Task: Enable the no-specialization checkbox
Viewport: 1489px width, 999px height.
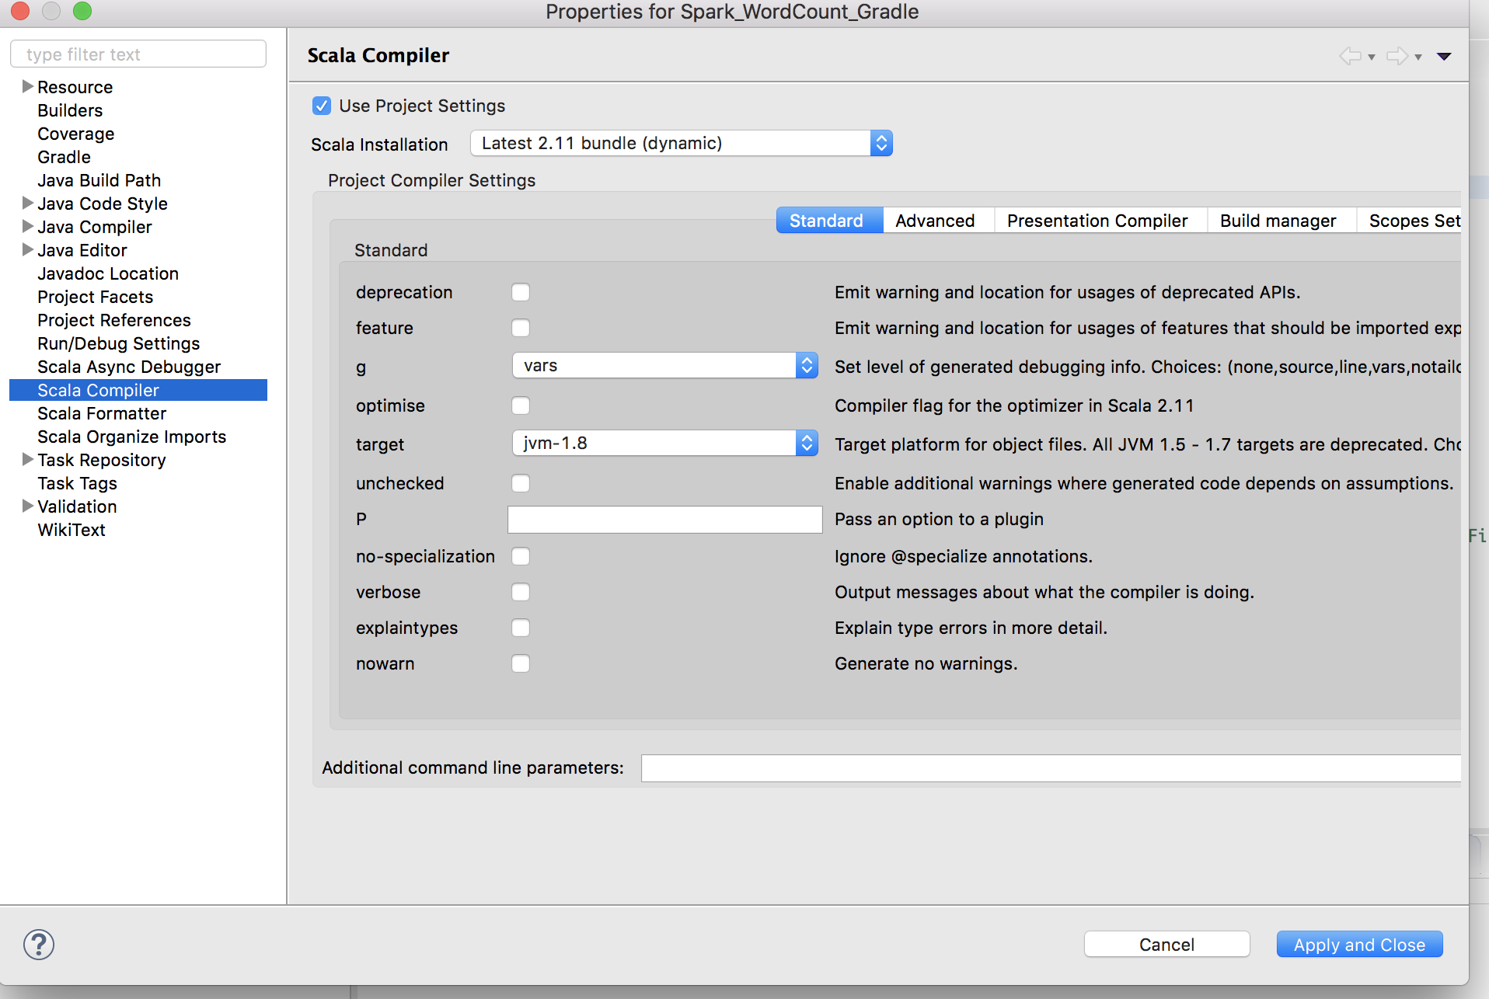Action: click(521, 556)
